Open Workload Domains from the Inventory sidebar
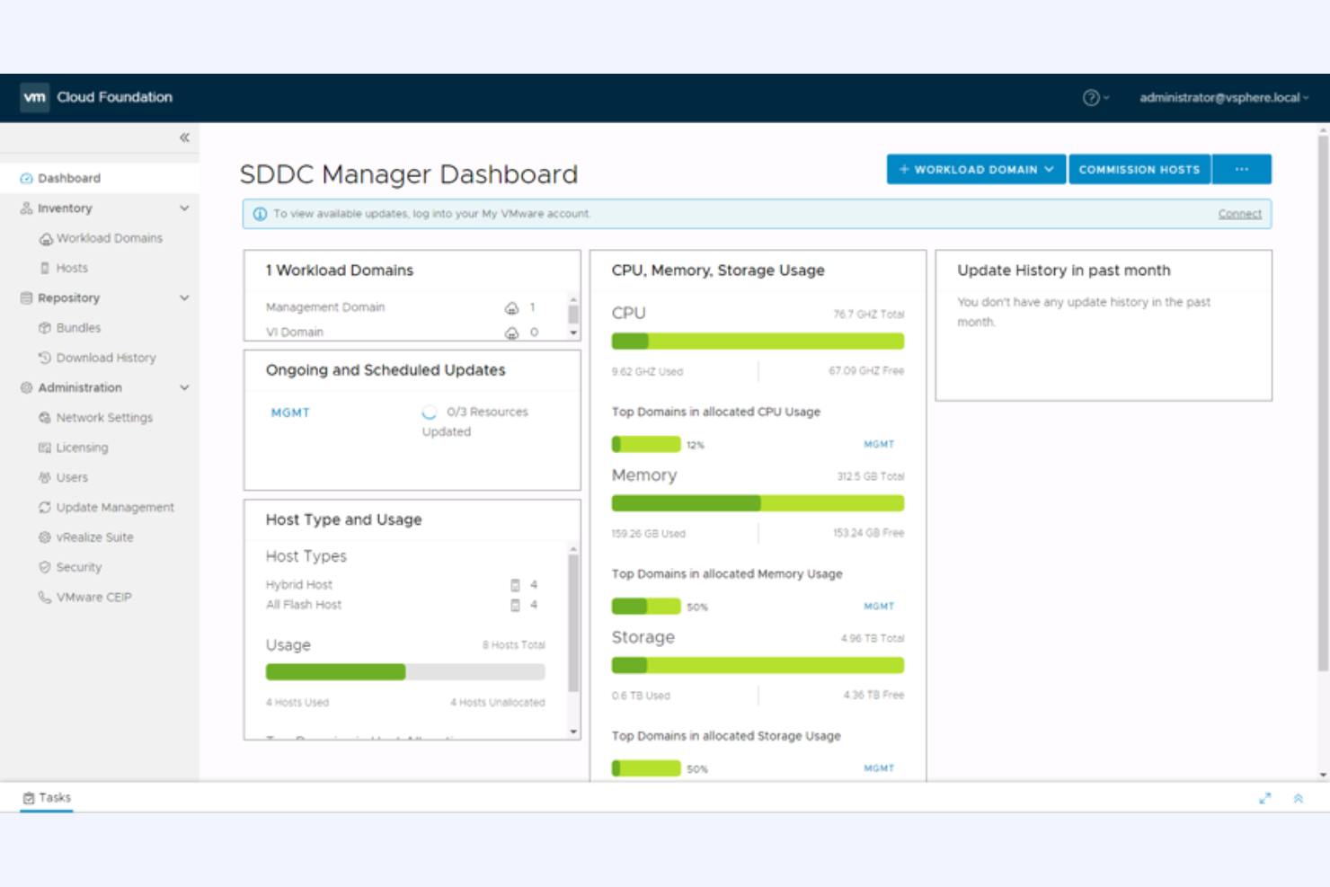The image size is (1330, 887). tap(47, 237)
